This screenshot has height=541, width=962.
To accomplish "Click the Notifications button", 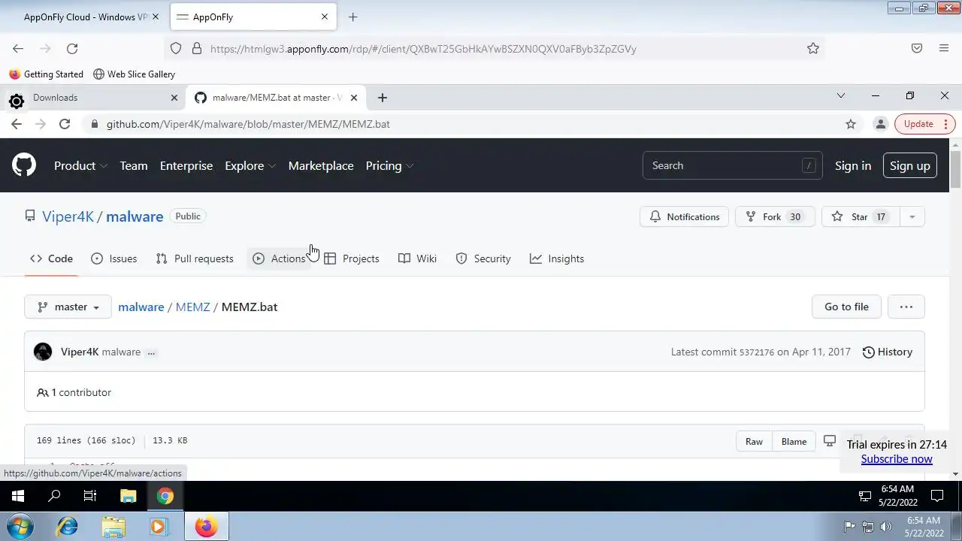I will [684, 216].
